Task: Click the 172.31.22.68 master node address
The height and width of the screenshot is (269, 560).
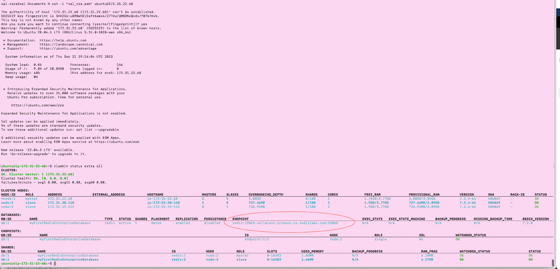Action: coord(60,199)
